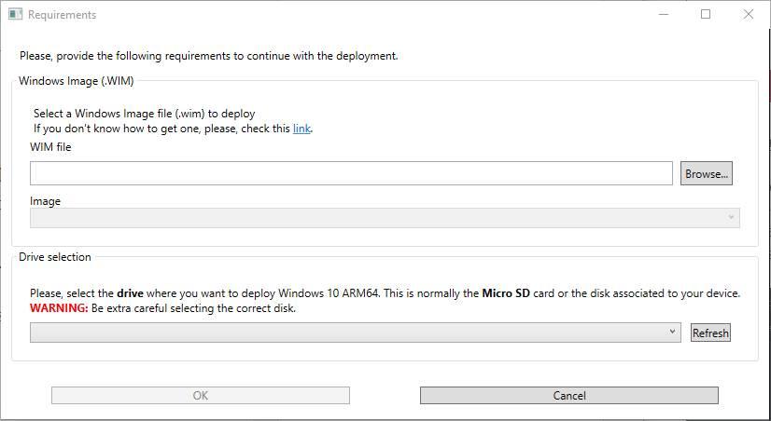The image size is (771, 421).
Task: Open the drive selection combo box
Action: coord(355,333)
